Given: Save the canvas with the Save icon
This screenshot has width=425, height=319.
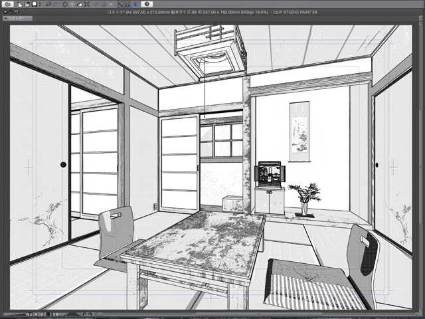Looking at the screenshot, I should point(34,4).
